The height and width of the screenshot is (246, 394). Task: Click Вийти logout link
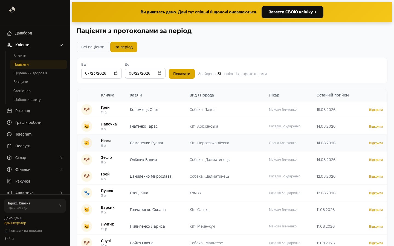click(x=9, y=239)
